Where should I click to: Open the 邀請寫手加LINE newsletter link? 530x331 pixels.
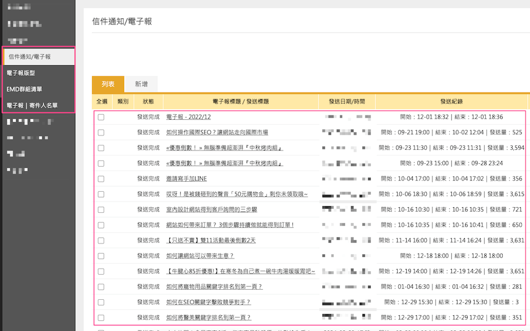coord(186,179)
